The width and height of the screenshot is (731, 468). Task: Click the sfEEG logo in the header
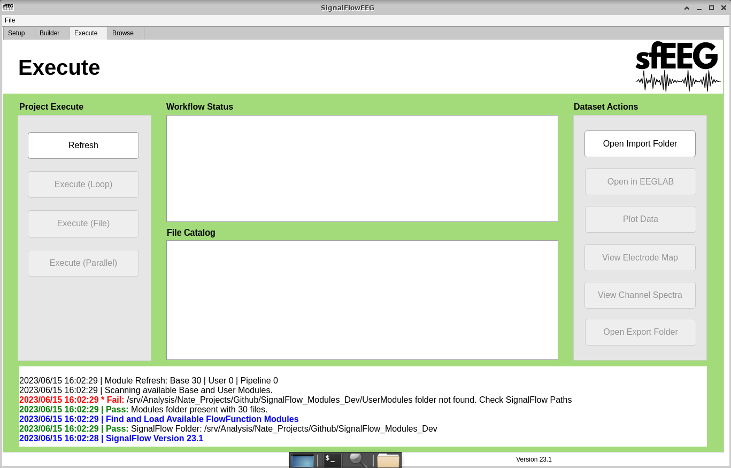tap(678, 66)
